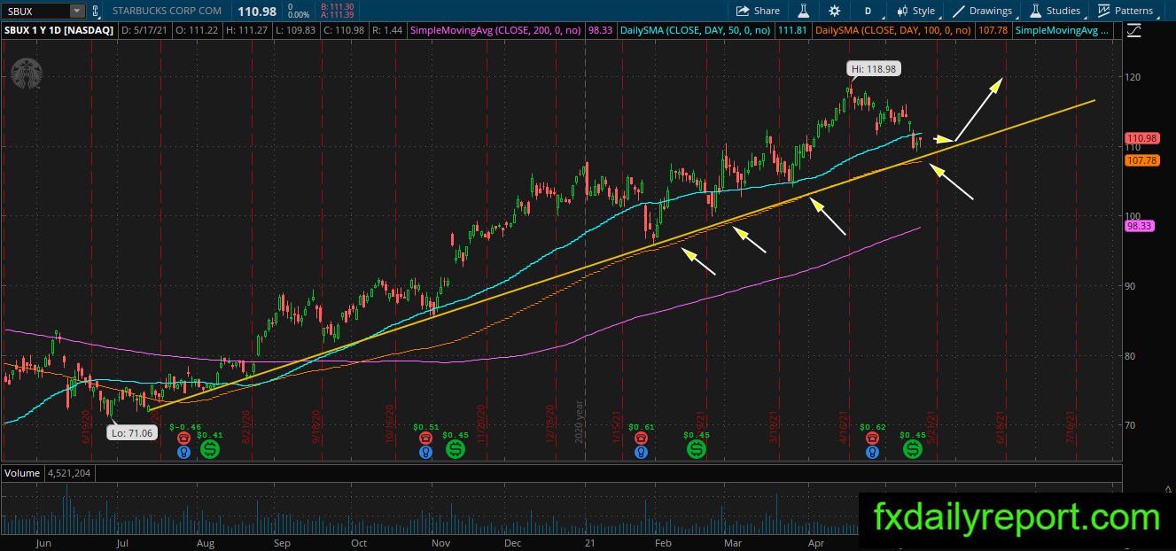
Task: Click the red earnings phone icon near $0.62
Action: [873, 438]
